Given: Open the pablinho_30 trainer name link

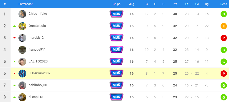Looking at the screenshot, I should 38,85.
